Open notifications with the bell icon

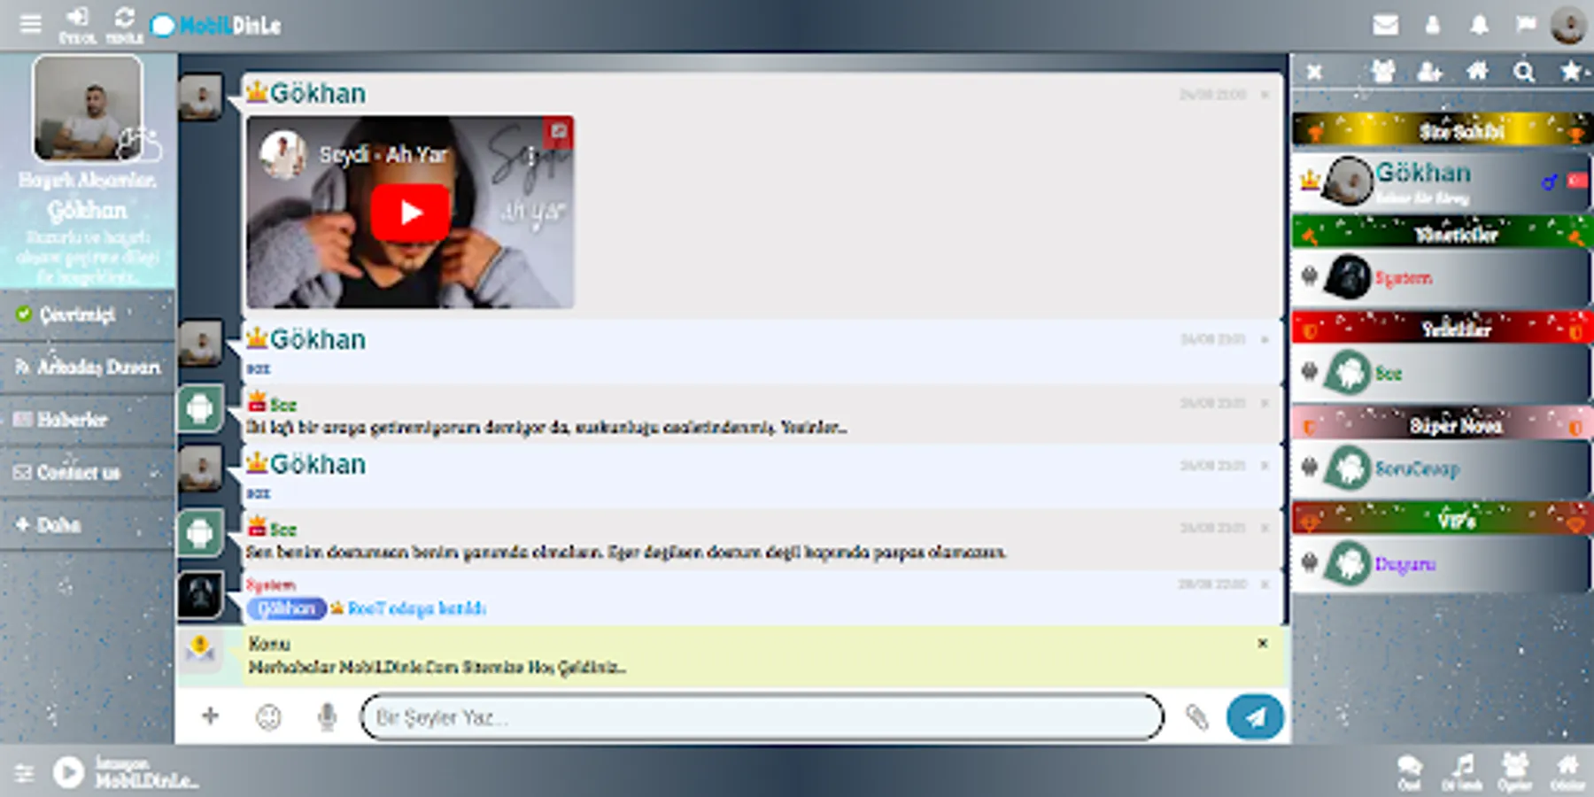1479,25
